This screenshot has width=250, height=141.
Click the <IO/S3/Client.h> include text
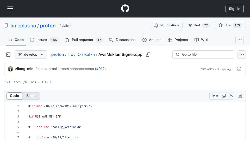64,137
